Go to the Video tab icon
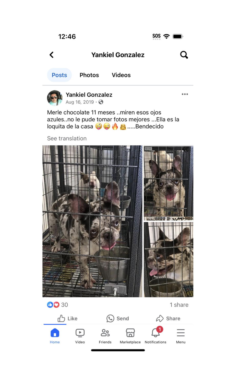 80,336
